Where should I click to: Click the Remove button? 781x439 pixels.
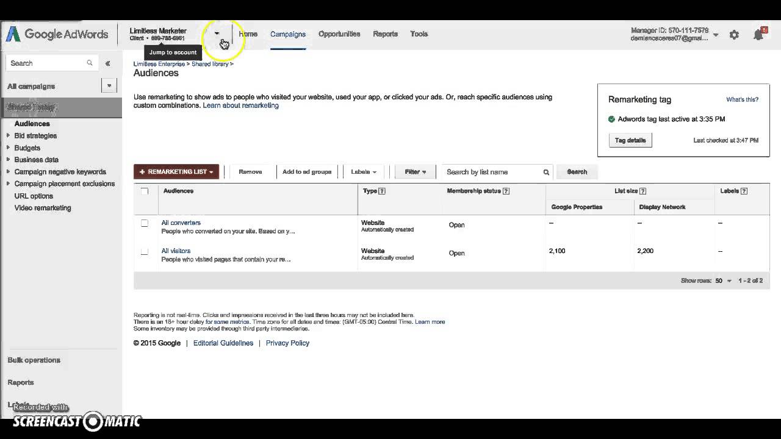tap(250, 172)
